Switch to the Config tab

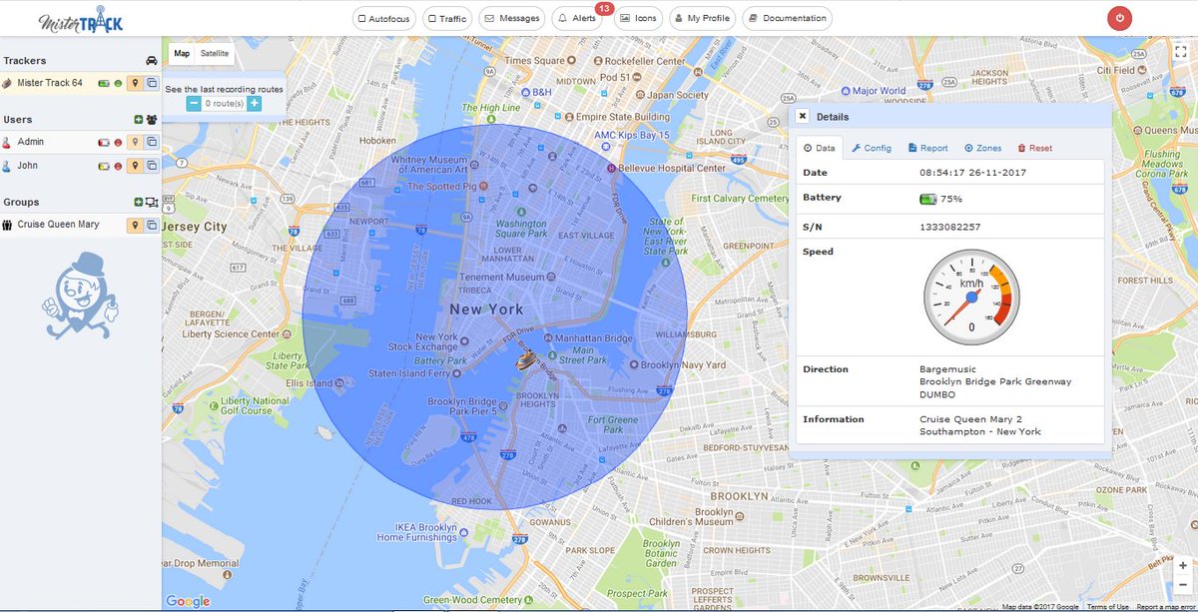[872, 148]
